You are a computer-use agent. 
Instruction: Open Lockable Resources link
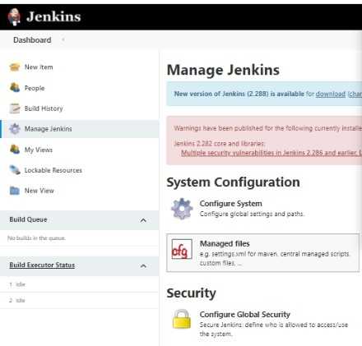point(53,170)
